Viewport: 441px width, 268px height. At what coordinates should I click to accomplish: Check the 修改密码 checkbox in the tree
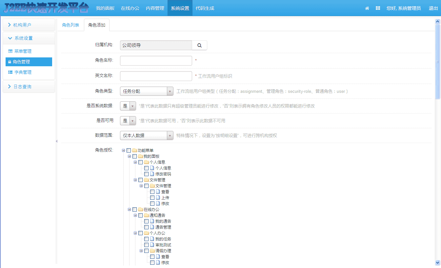pos(146,174)
